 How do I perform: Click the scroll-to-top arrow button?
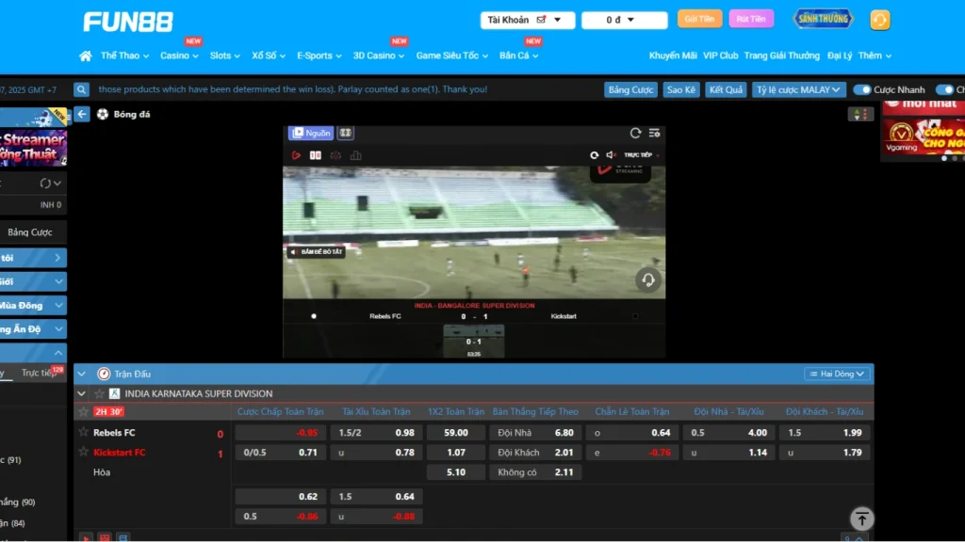(862, 518)
